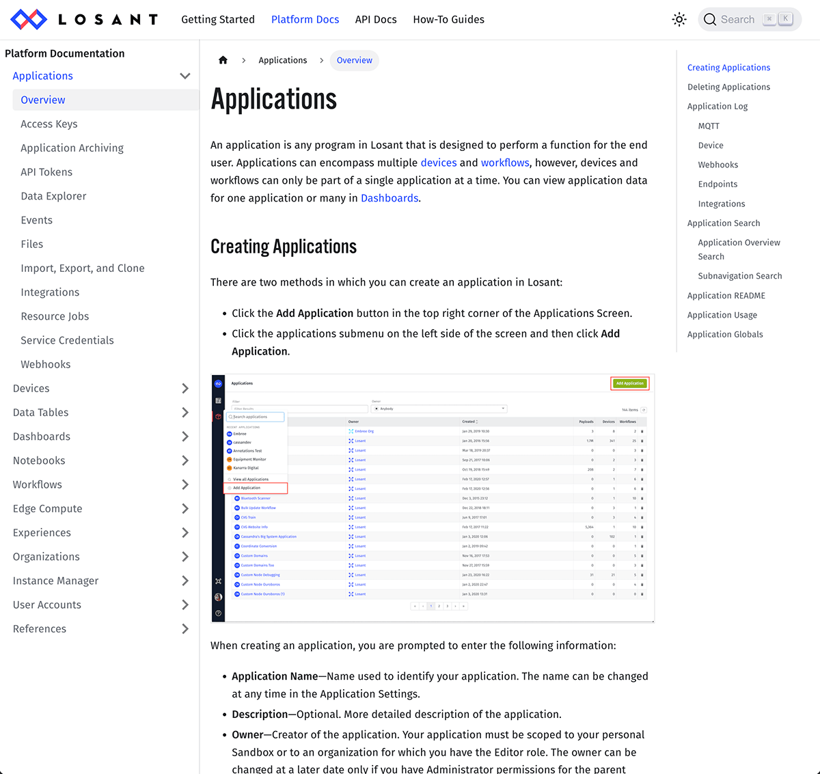Image resolution: width=820 pixels, height=774 pixels.
Task: Collapse the Applications sidebar section
Action: [184, 76]
